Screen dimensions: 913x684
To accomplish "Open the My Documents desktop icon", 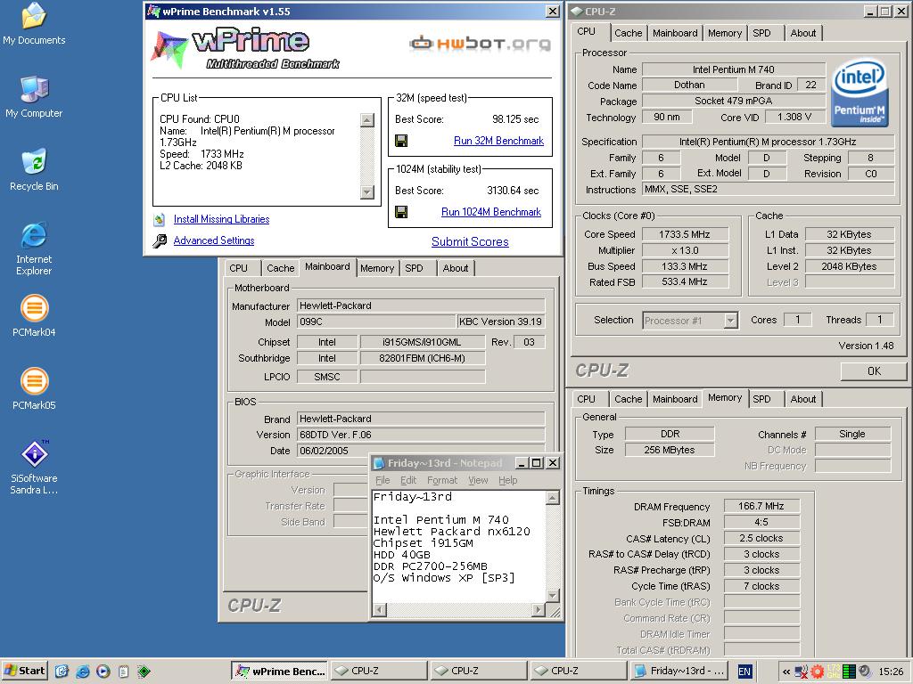I will [34, 23].
